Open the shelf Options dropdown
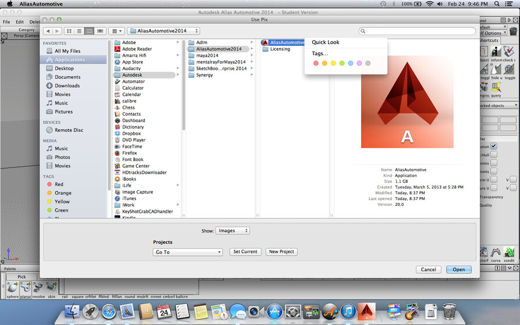520x325 pixels. (493, 33)
